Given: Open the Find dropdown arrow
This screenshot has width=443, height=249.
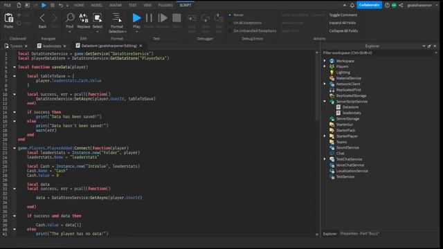Looking at the screenshot, I should (69, 32).
